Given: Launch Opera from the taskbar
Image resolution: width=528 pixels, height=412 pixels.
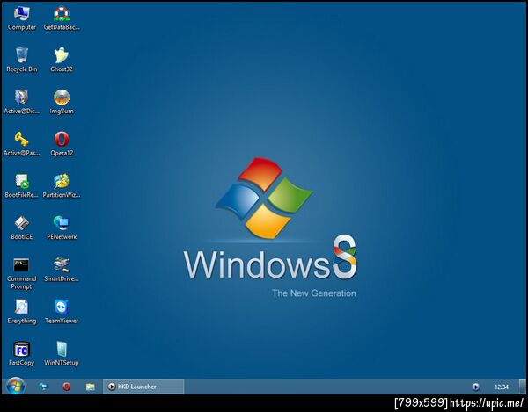Looking at the screenshot, I should coord(67,387).
